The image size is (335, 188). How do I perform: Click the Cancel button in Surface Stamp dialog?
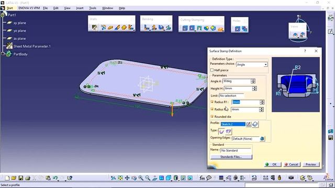pyautogui.click(x=292, y=164)
